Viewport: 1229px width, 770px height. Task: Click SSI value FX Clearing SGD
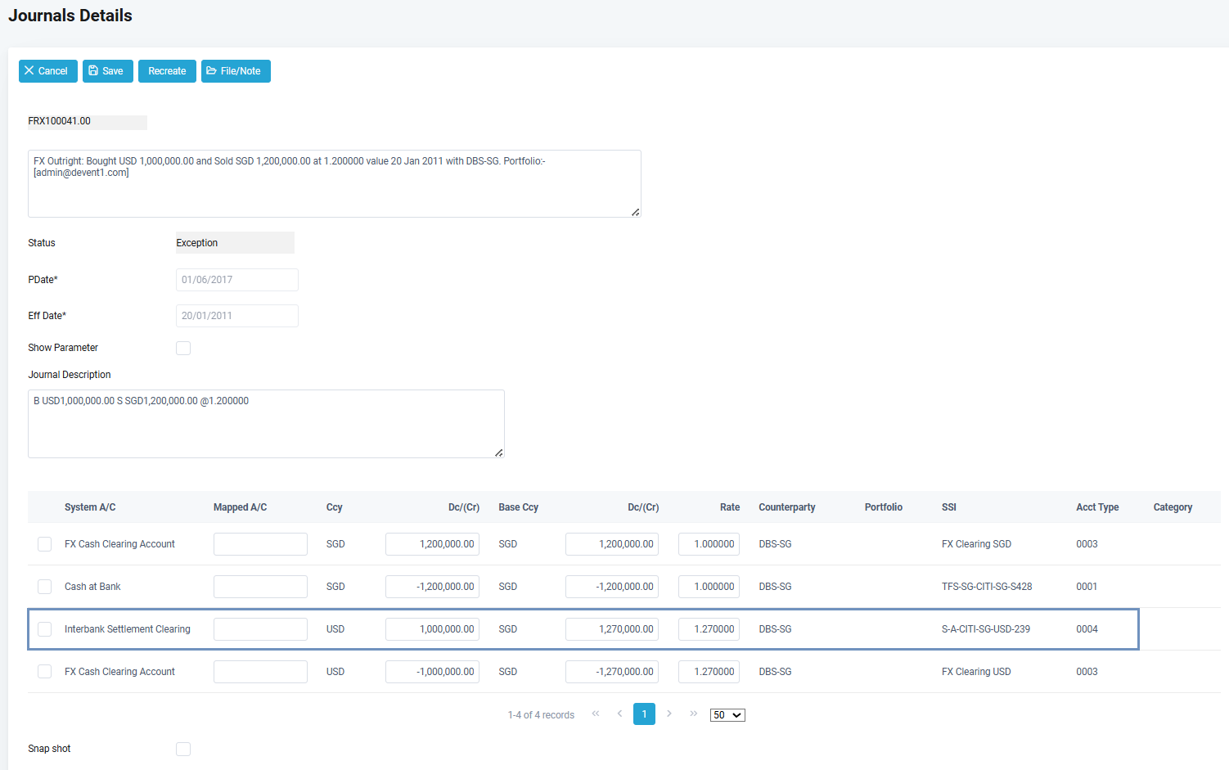(x=976, y=544)
